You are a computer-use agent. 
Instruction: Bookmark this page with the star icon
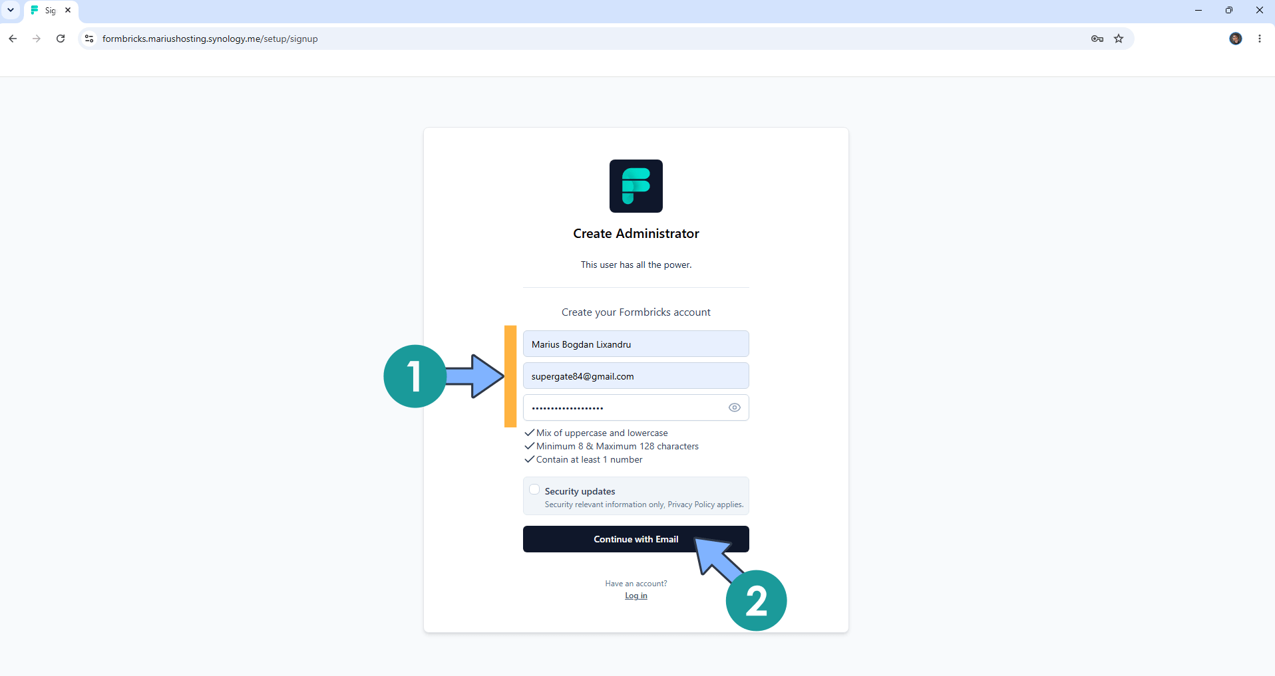(1119, 39)
